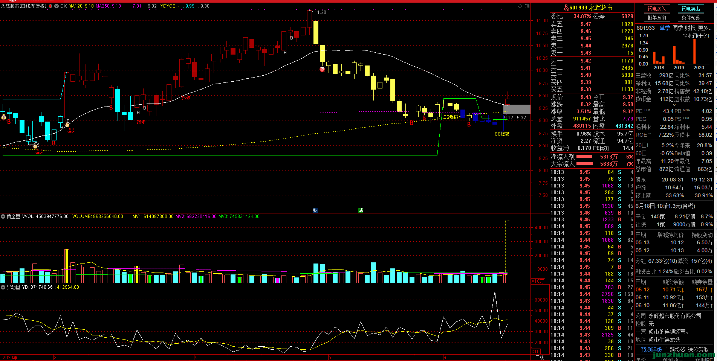Image resolution: width=717 pixels, height=361 pixels.
Task: Click the 闪电买入 quick buy button
Action: (x=657, y=9)
